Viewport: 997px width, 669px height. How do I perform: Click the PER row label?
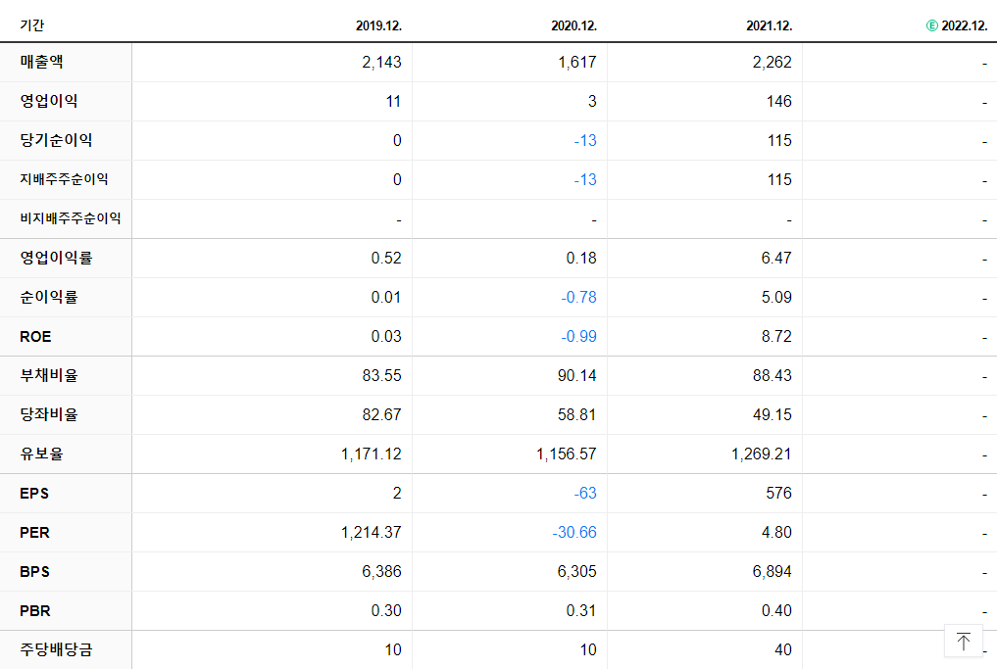34,533
